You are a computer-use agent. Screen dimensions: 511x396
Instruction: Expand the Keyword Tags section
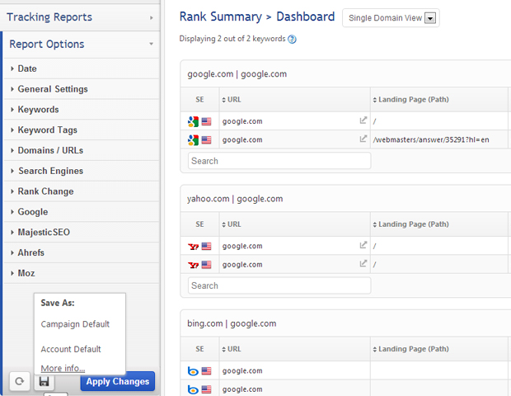(x=47, y=130)
